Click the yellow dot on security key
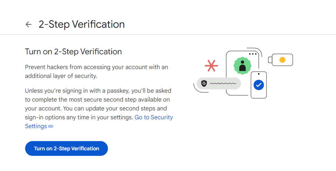Screen dimensions: 336x171 pyautogui.click(x=282, y=60)
